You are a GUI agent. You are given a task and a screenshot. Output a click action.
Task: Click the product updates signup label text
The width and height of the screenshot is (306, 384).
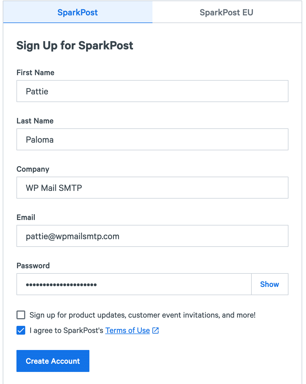tap(143, 315)
